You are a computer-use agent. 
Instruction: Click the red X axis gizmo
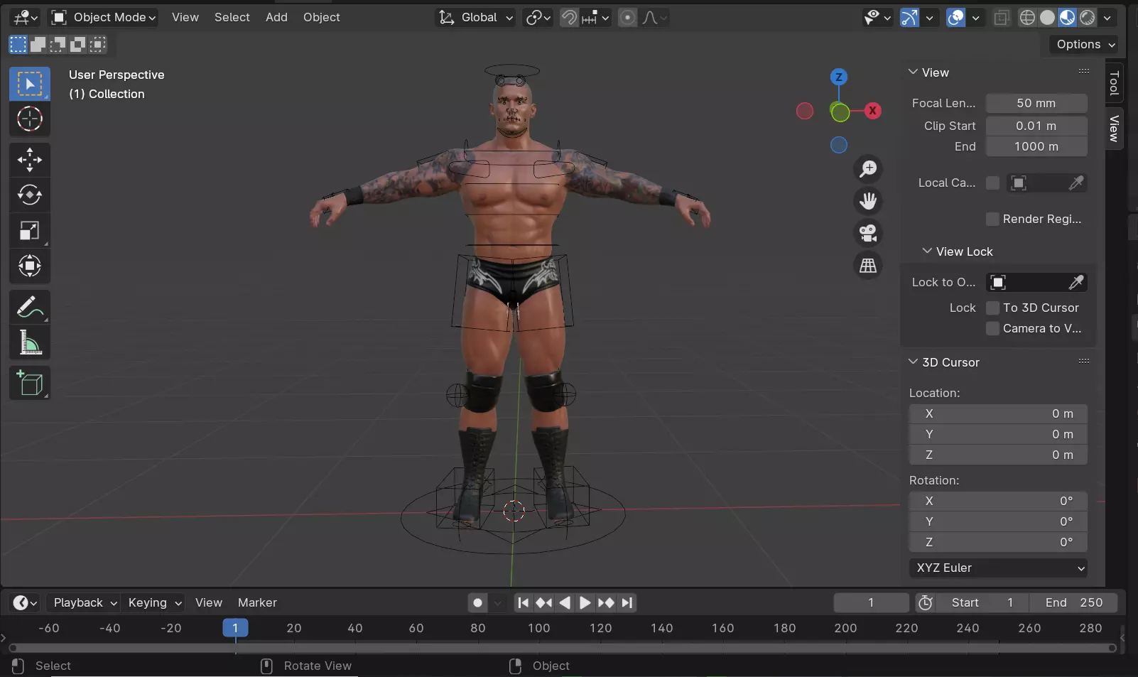click(873, 111)
